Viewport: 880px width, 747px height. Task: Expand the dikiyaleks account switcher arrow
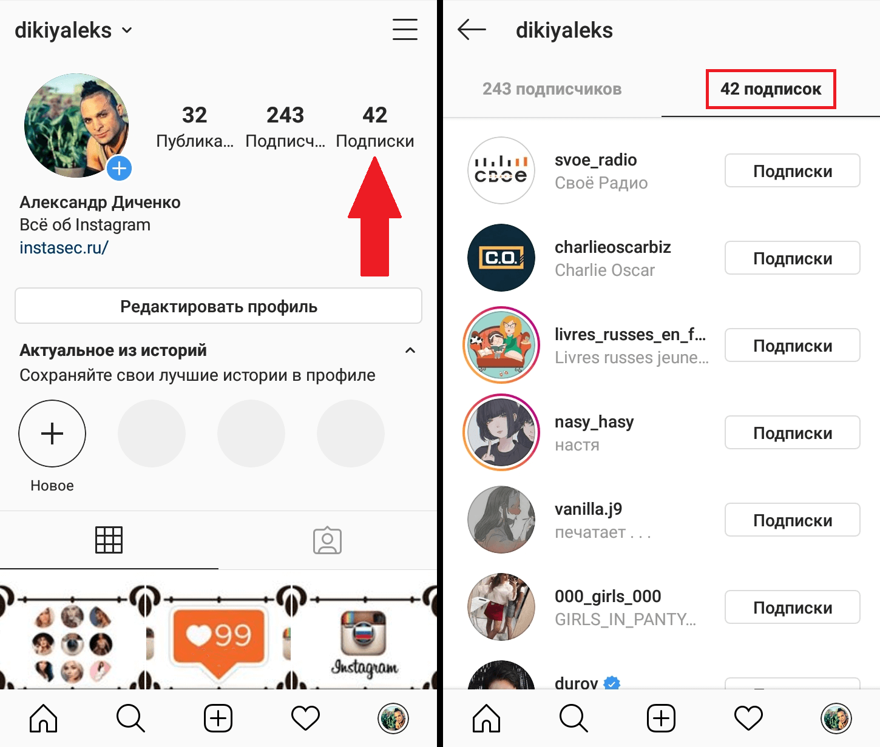(x=127, y=30)
